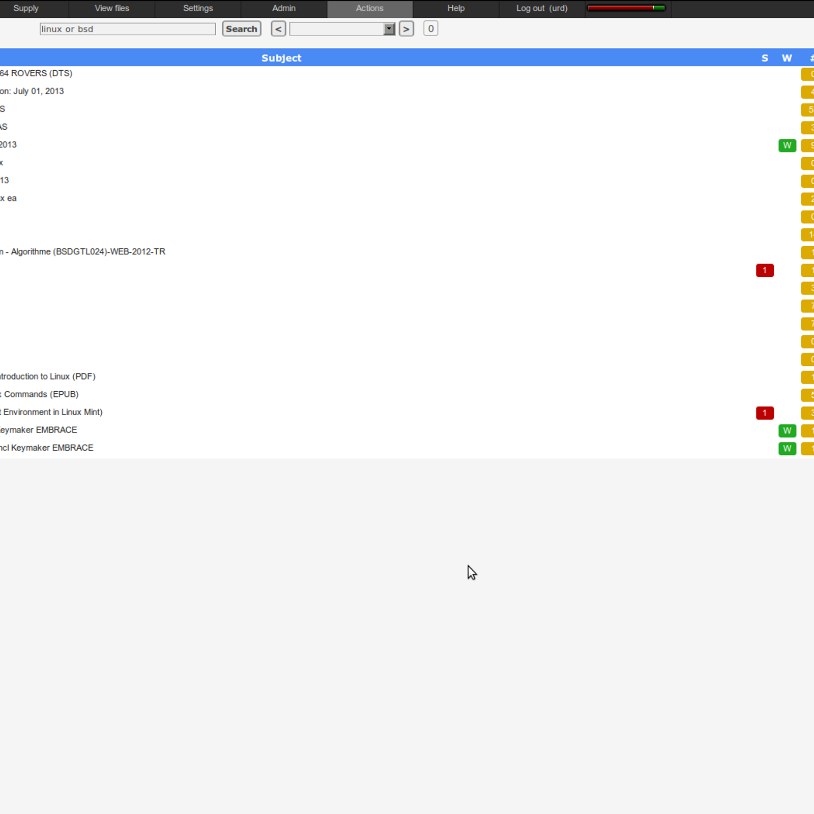Open the View files menu

[x=112, y=9]
